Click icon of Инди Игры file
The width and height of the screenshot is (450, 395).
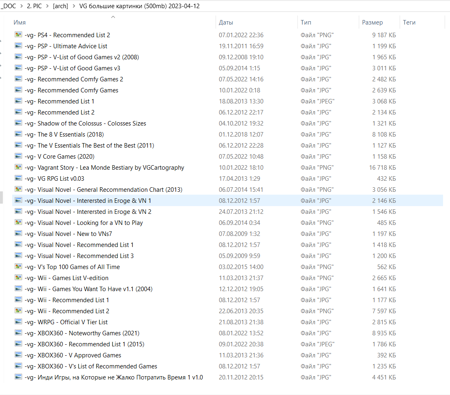pos(18,377)
